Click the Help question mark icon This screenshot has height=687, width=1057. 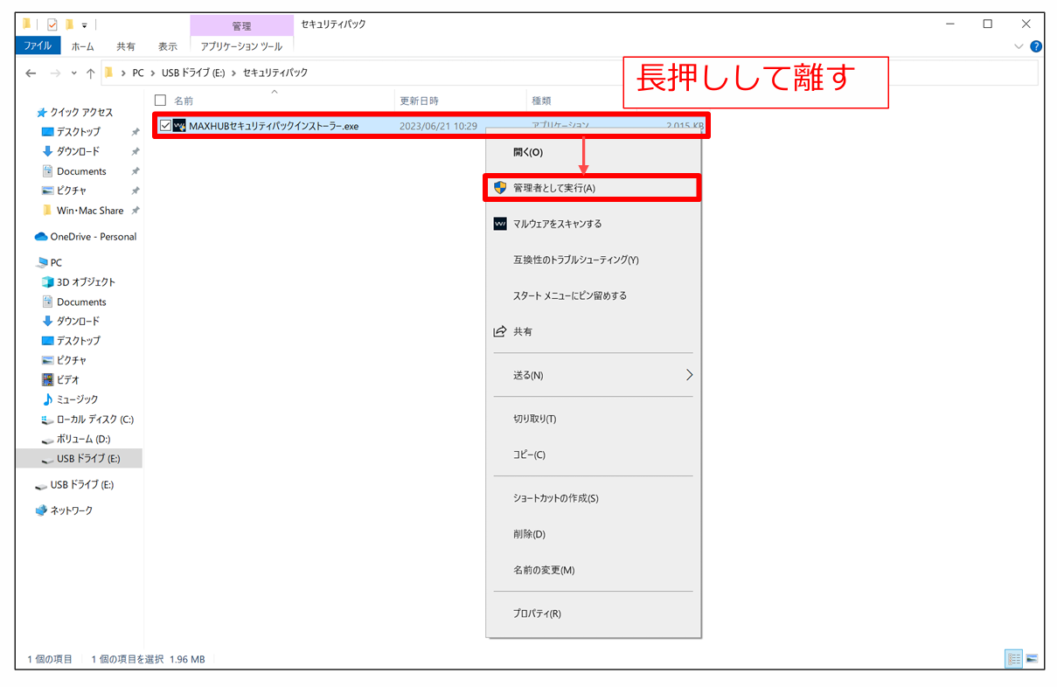click(x=1036, y=46)
